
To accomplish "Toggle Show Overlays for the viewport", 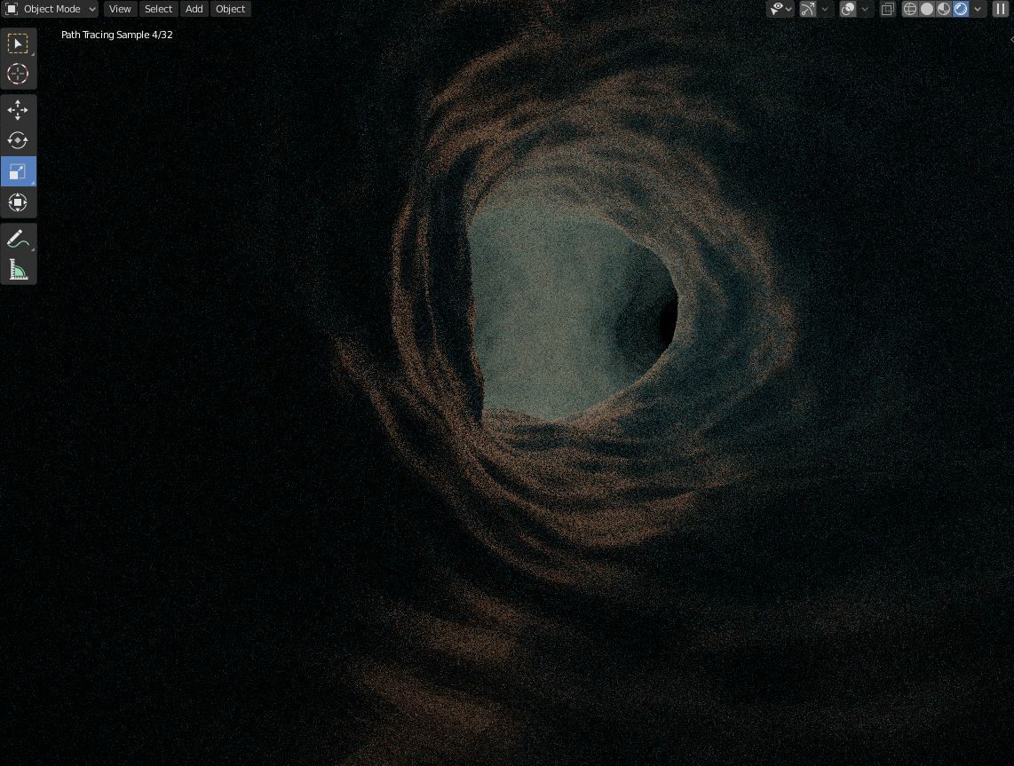I will coord(848,9).
